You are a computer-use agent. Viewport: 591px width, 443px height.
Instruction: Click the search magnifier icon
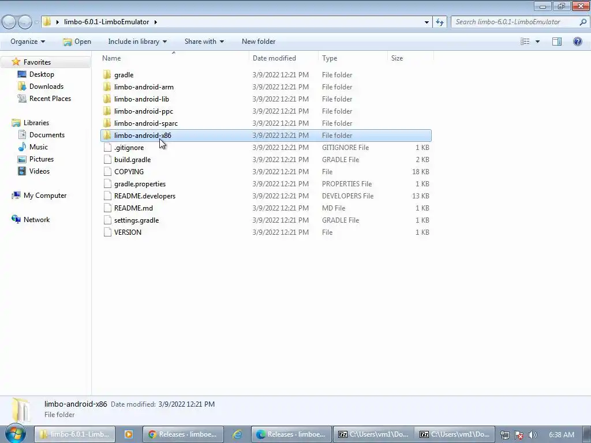coord(583,22)
